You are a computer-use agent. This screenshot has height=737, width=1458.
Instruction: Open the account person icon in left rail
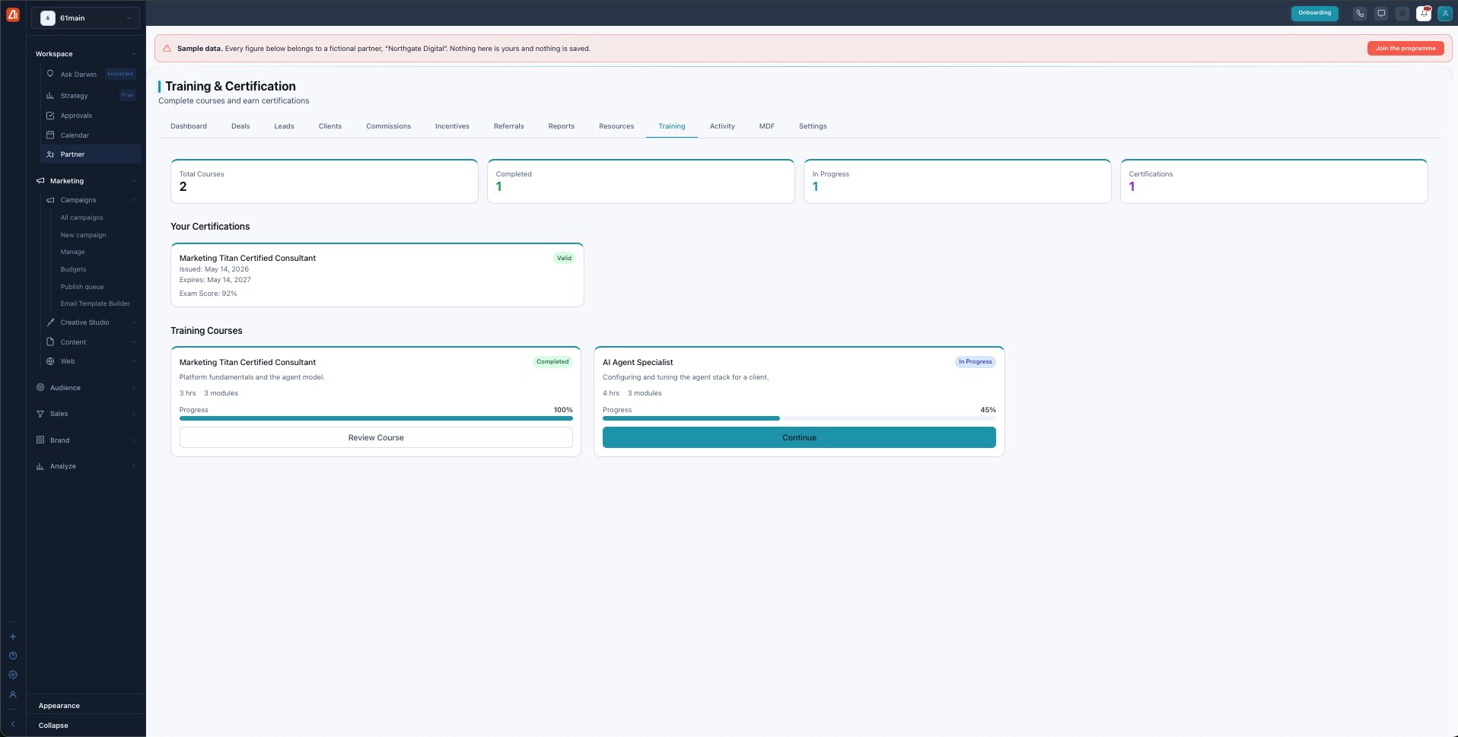[13, 694]
